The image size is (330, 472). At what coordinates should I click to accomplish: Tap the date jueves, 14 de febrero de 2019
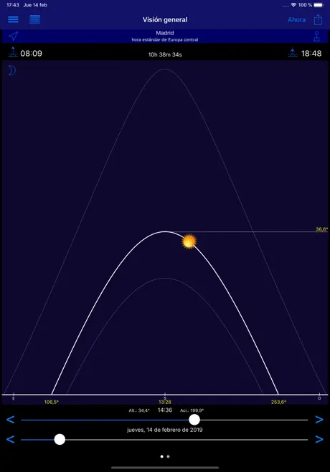[165, 430]
